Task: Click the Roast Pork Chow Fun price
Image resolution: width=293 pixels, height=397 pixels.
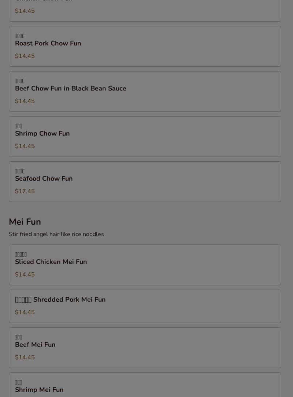Action: tap(25, 56)
